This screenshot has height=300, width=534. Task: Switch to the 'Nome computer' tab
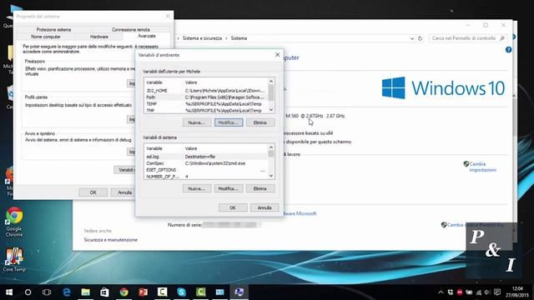(x=46, y=37)
